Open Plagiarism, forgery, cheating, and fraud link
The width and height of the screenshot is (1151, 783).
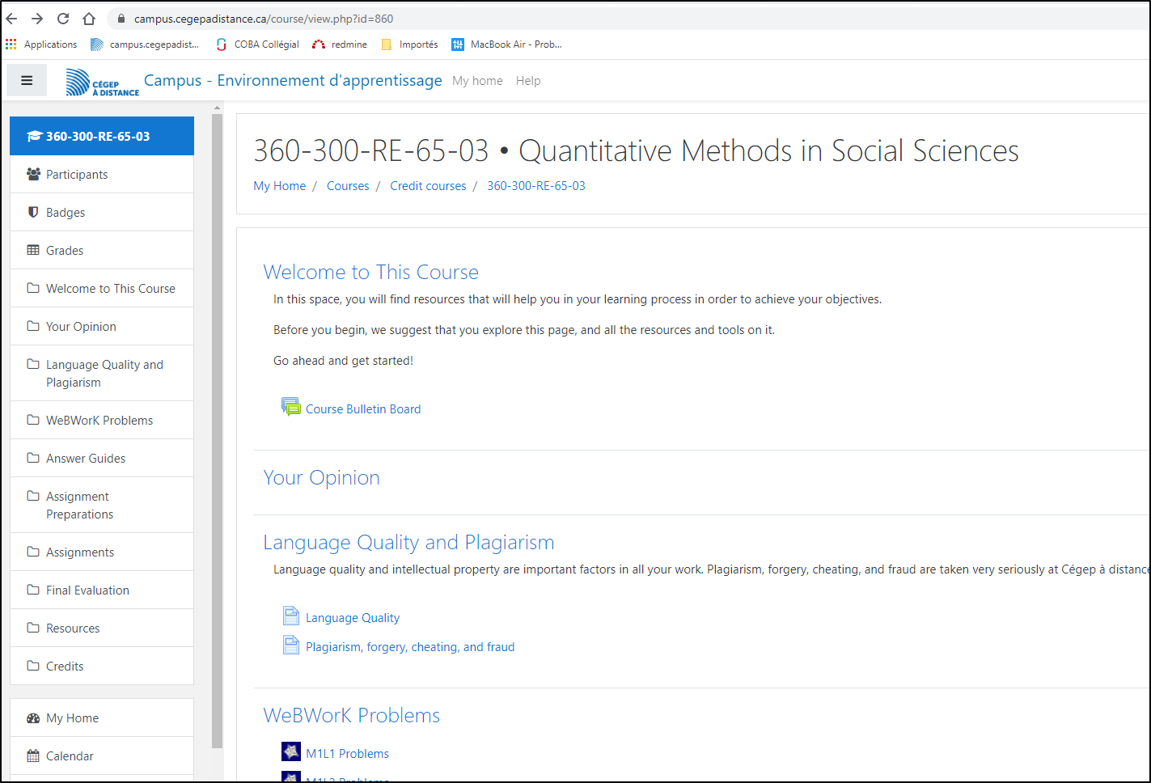pos(410,647)
